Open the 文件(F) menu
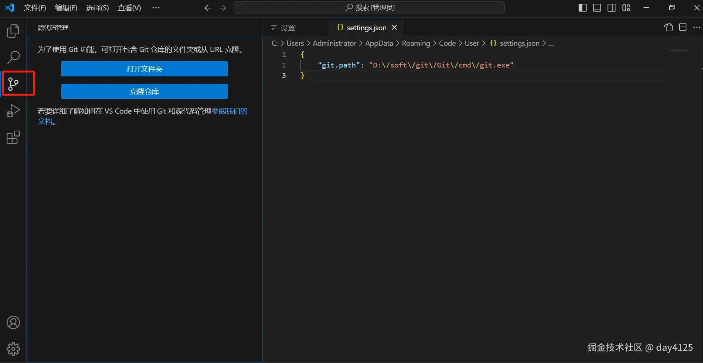703x363 pixels. click(35, 8)
